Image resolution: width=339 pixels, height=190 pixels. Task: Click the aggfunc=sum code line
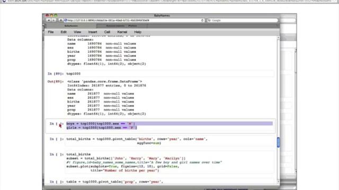pyautogui.click(x=149, y=143)
